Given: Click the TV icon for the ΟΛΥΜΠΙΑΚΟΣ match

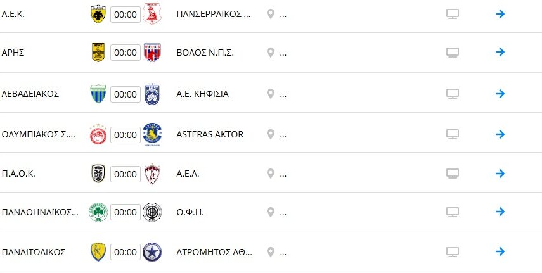Looking at the screenshot, I should click(x=453, y=134).
